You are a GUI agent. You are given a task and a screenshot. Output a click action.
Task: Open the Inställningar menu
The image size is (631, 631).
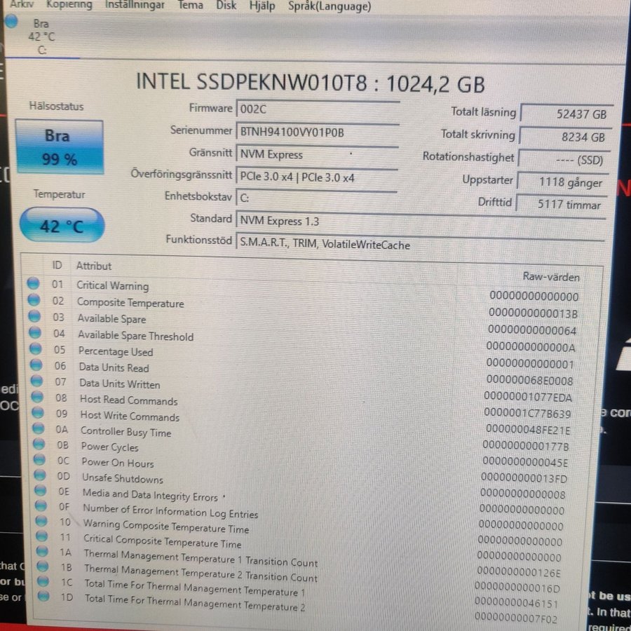tap(135, 5)
